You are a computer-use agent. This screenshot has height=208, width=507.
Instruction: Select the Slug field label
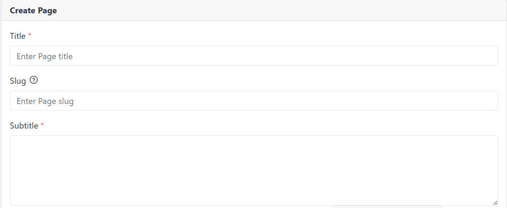pos(18,81)
